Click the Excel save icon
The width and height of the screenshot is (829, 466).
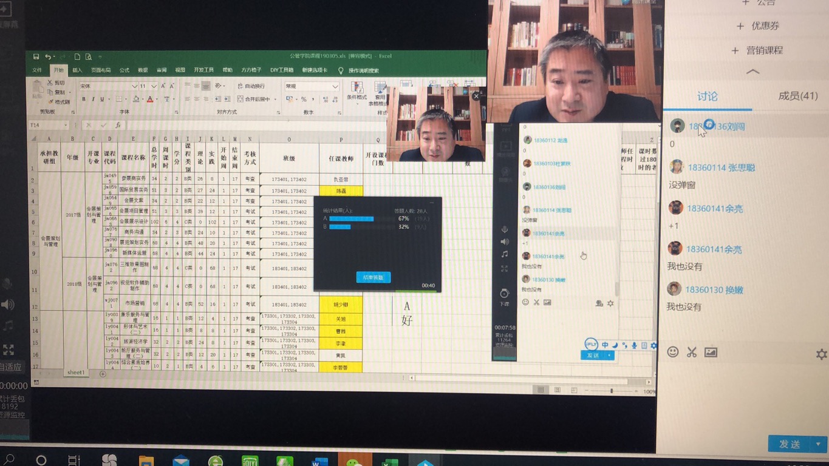pos(36,56)
